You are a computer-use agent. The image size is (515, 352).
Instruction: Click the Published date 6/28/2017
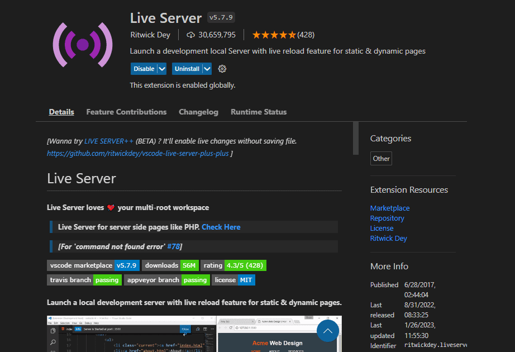pos(420,285)
